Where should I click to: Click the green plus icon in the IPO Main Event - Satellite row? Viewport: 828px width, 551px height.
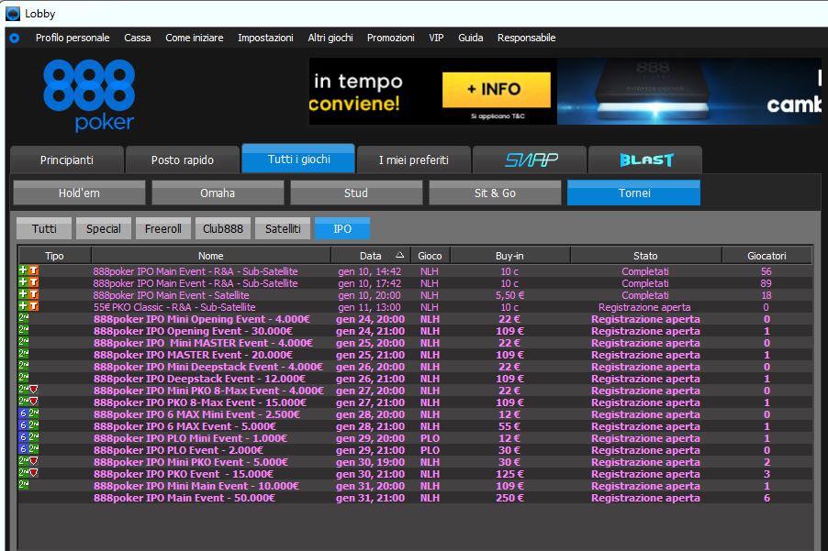point(23,294)
